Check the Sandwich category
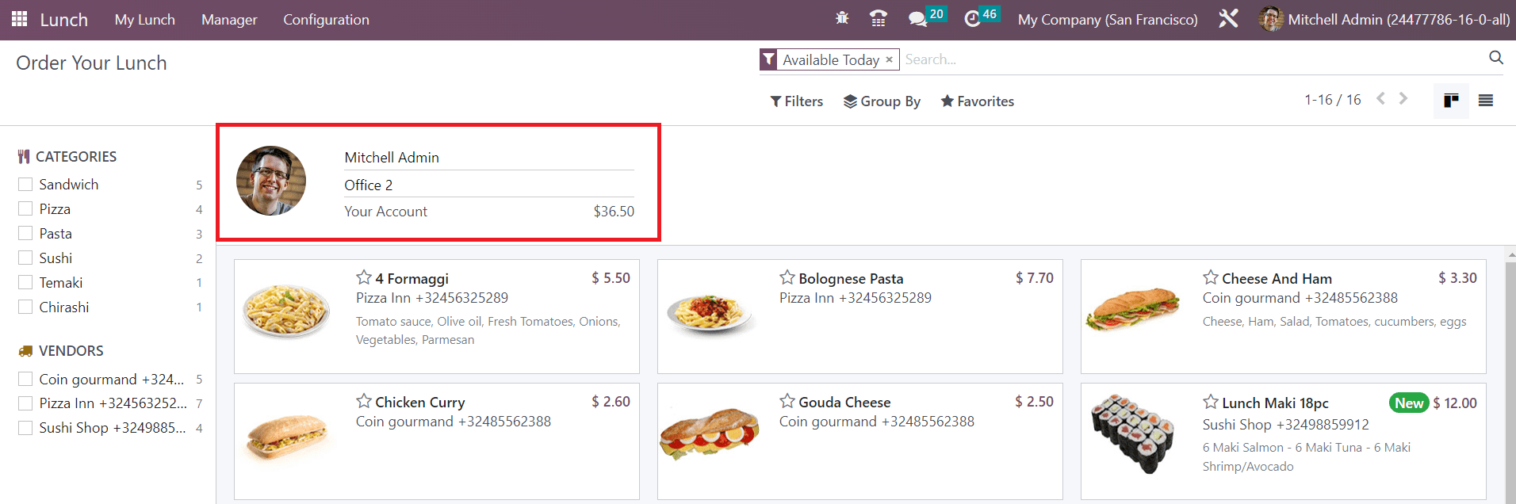 pyautogui.click(x=25, y=184)
